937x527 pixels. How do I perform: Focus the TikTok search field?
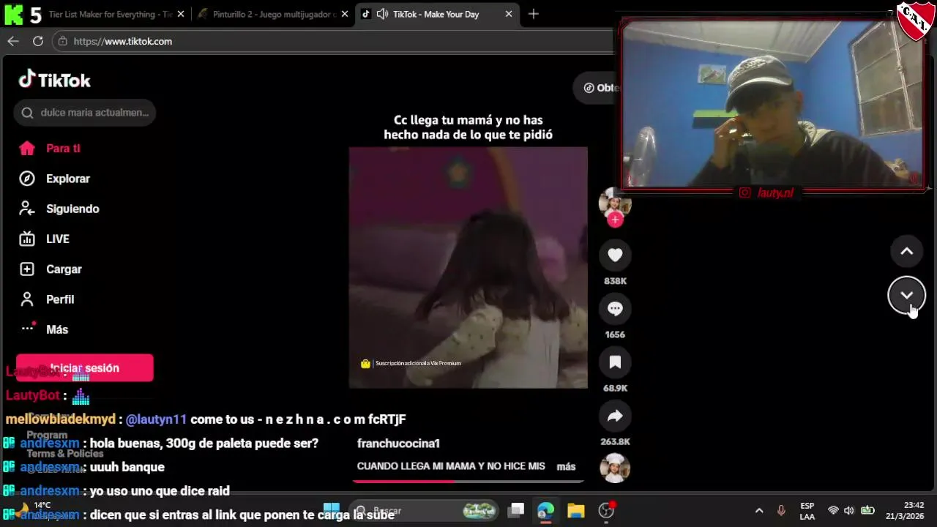[84, 113]
